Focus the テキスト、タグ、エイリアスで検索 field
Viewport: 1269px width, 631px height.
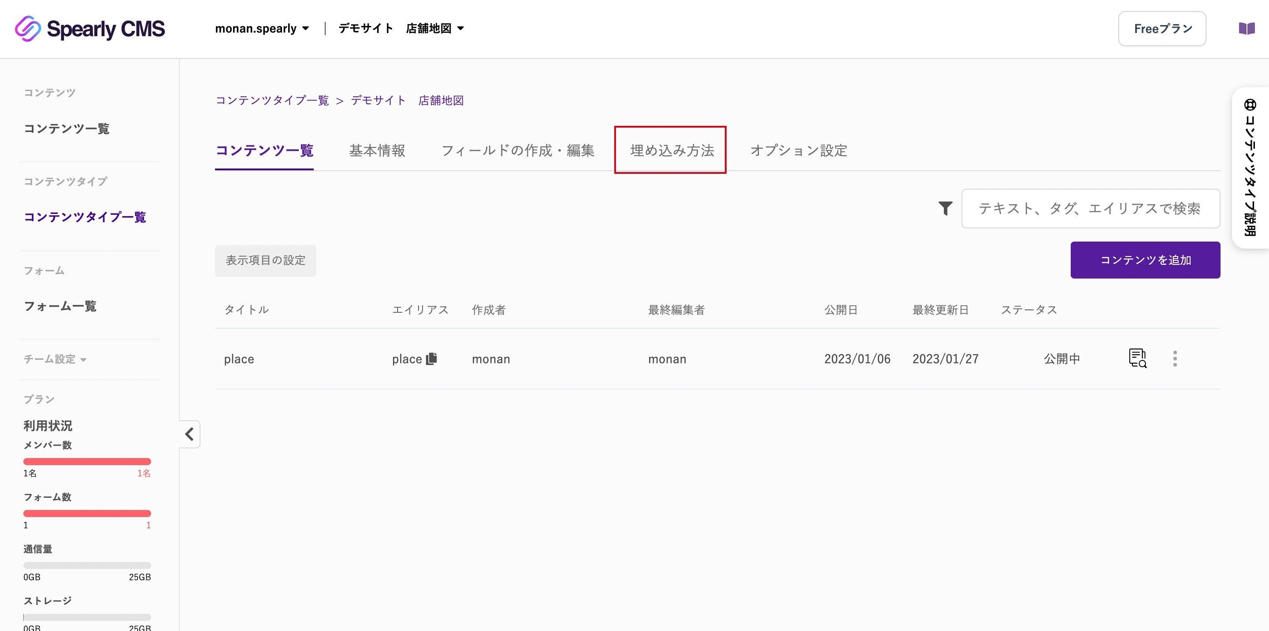tap(1091, 209)
